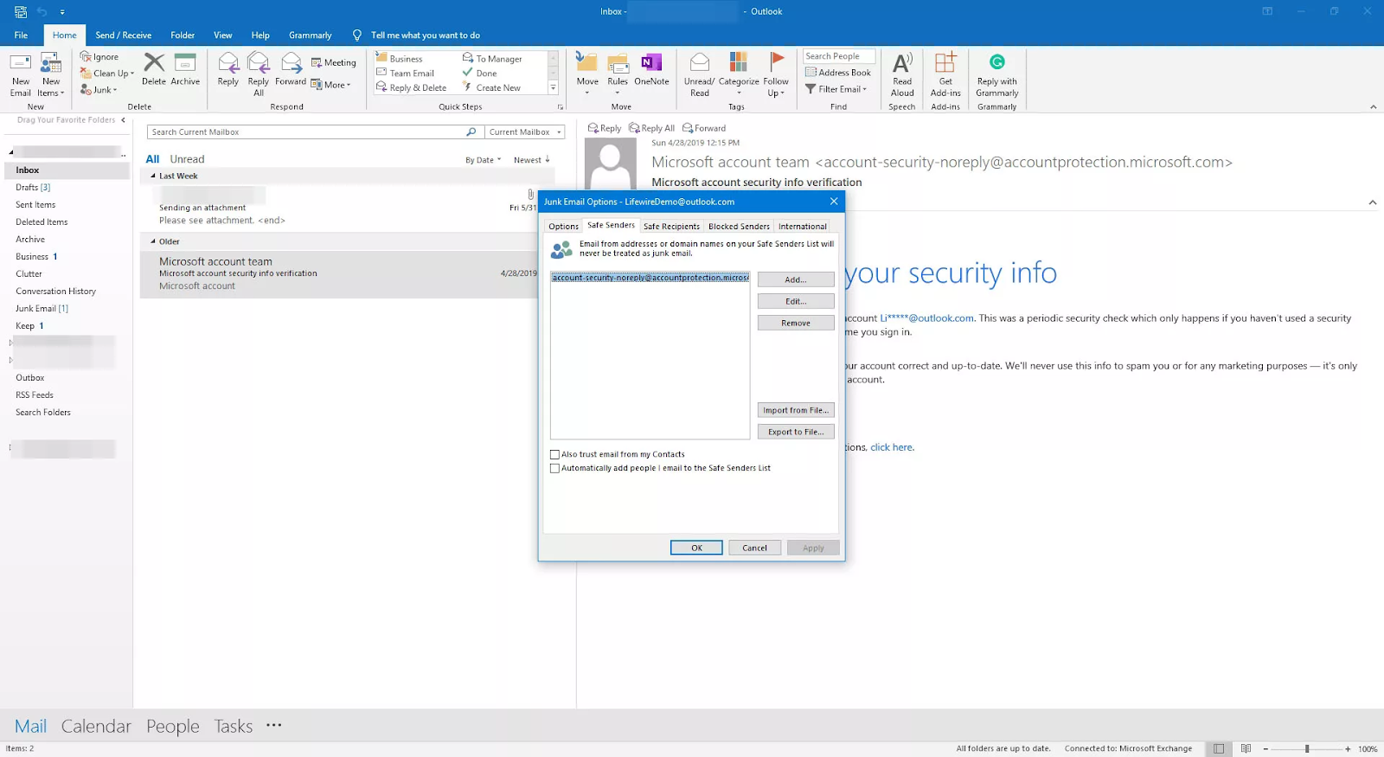1384x757 pixels.
Task: Open the Clean Up dropdown
Action: click(x=107, y=74)
